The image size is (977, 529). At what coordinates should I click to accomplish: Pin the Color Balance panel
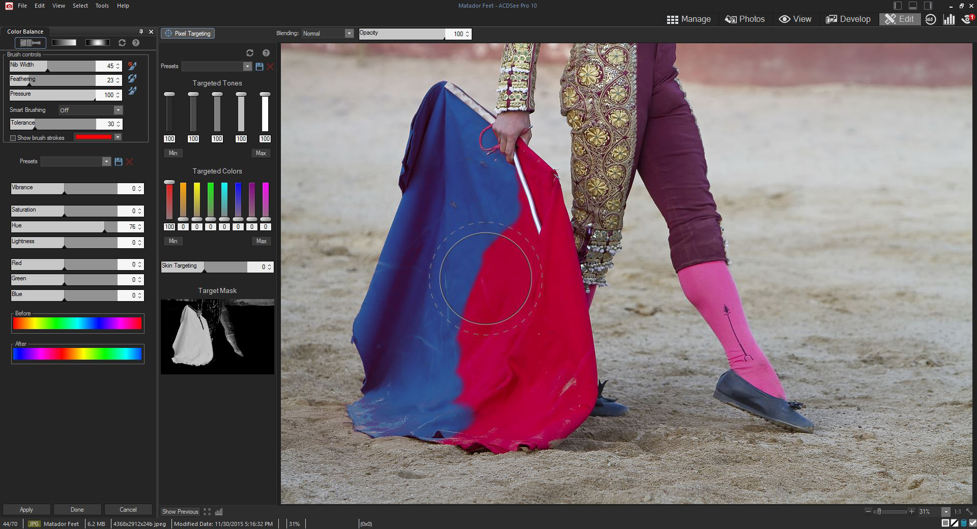(141, 32)
